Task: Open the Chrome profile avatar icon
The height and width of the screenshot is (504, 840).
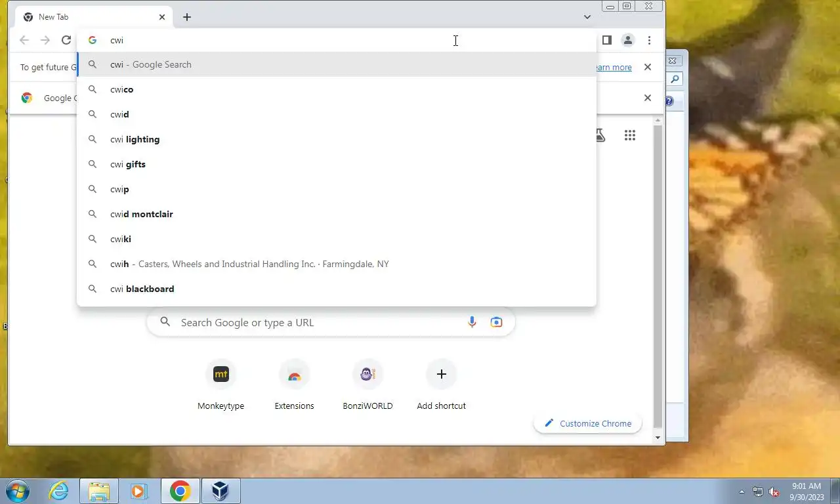Action: (x=628, y=40)
